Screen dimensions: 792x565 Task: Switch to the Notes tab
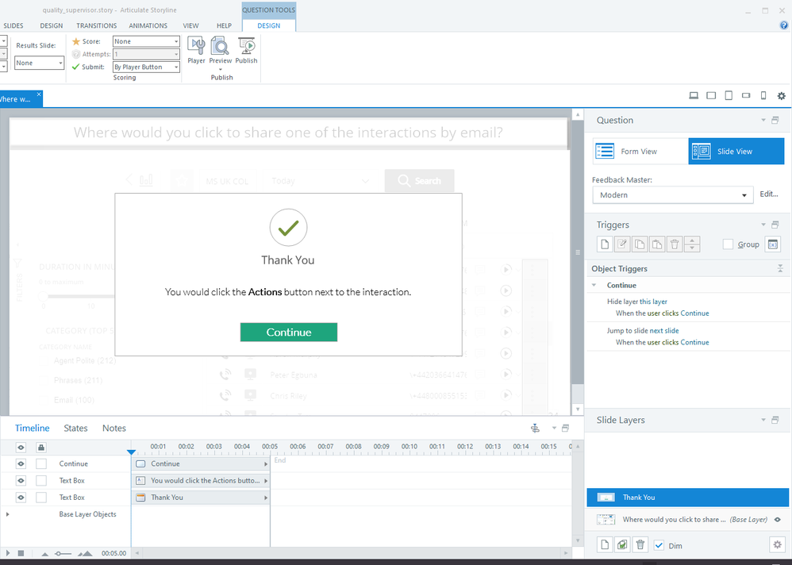tap(114, 429)
